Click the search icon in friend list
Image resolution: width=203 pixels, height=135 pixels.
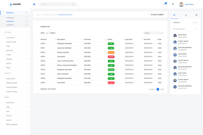(174, 29)
